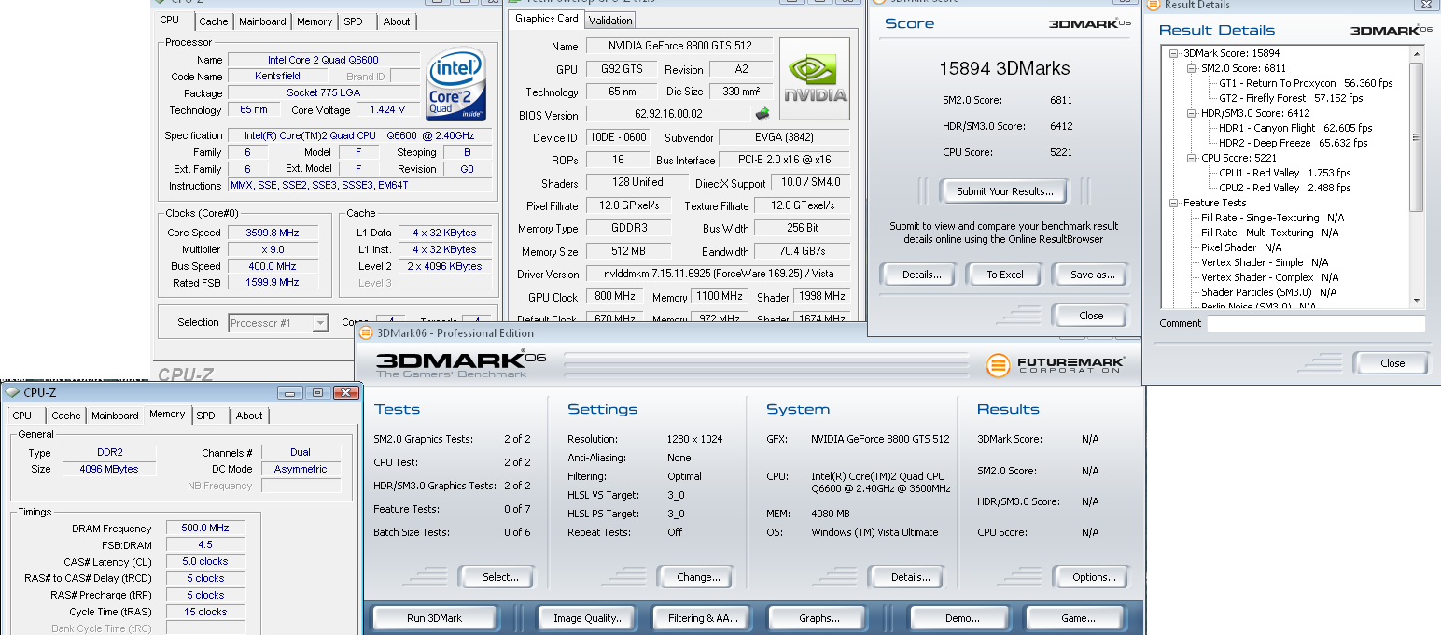Open Mainboard tab in lower CPU-Z window
The height and width of the screenshot is (635, 1441).
115,416
